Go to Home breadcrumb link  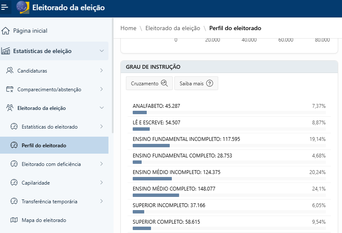tap(128, 28)
